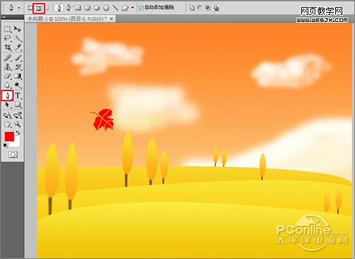Pick the Rectangle tool in options bar
The image size is (355, 259).
click(x=78, y=8)
